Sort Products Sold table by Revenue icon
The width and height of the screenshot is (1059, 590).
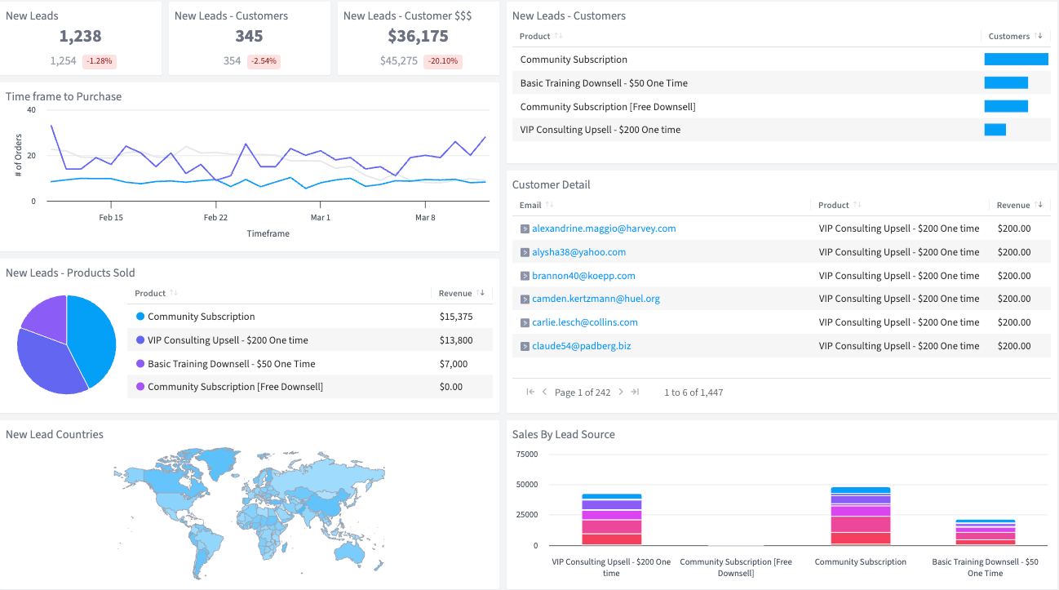(481, 294)
